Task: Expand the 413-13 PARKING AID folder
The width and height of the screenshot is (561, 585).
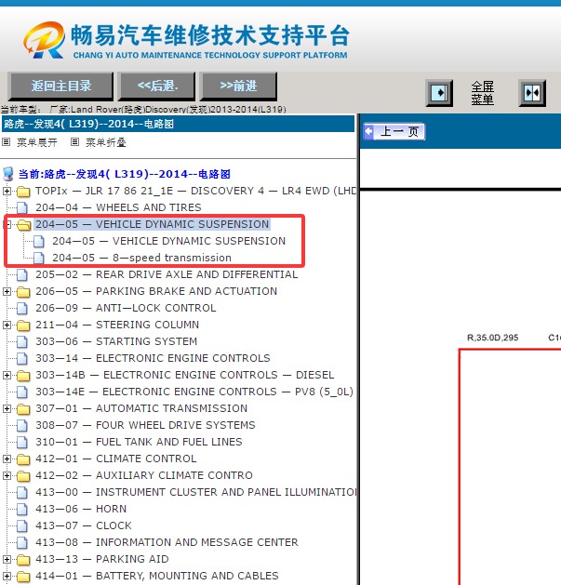Action: pos(7,559)
